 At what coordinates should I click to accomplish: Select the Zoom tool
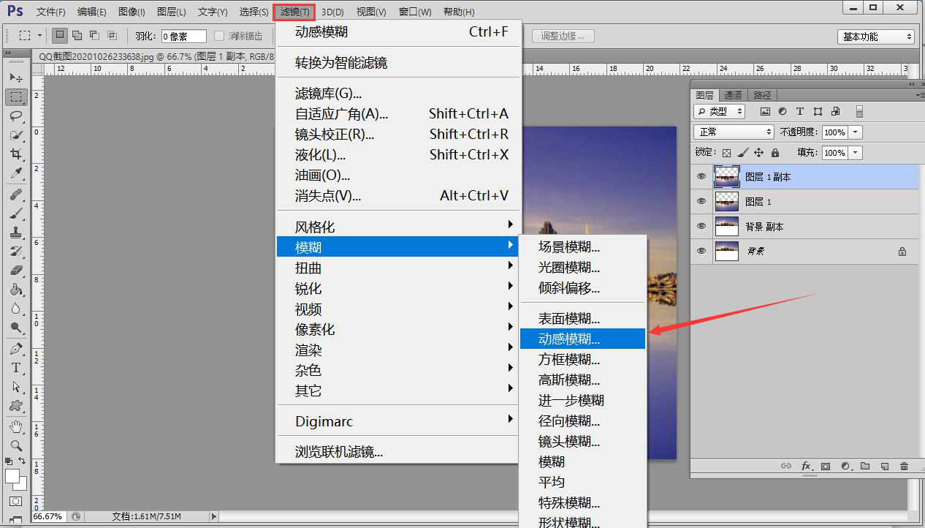pos(16,445)
